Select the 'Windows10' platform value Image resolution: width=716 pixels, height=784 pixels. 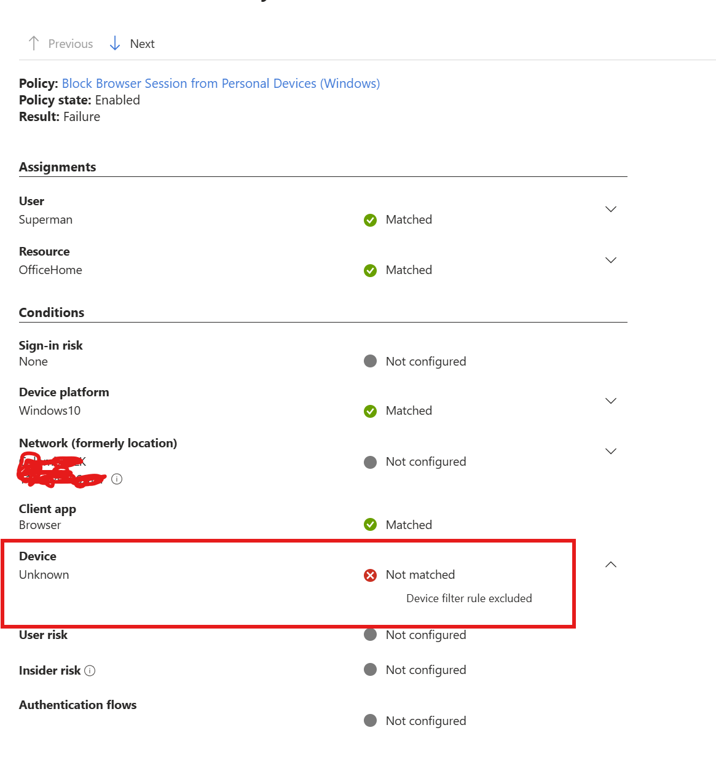[50, 411]
